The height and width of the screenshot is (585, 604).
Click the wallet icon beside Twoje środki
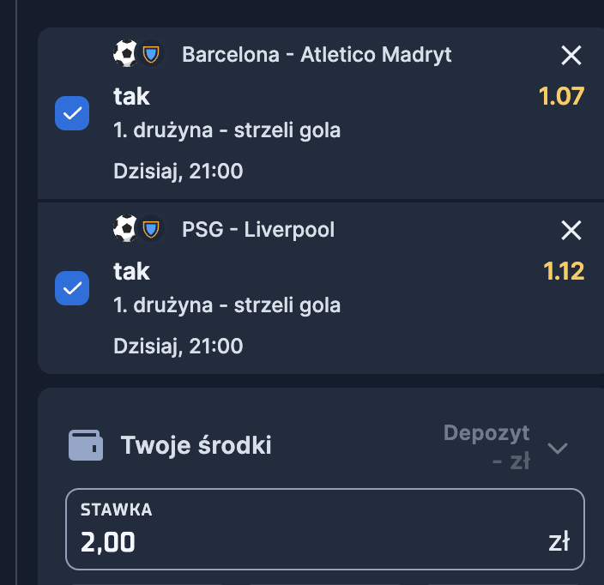tap(86, 446)
